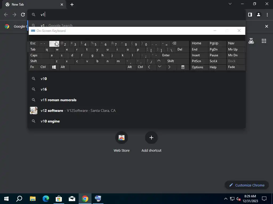Open the Windows Start menu

(x=6, y=199)
